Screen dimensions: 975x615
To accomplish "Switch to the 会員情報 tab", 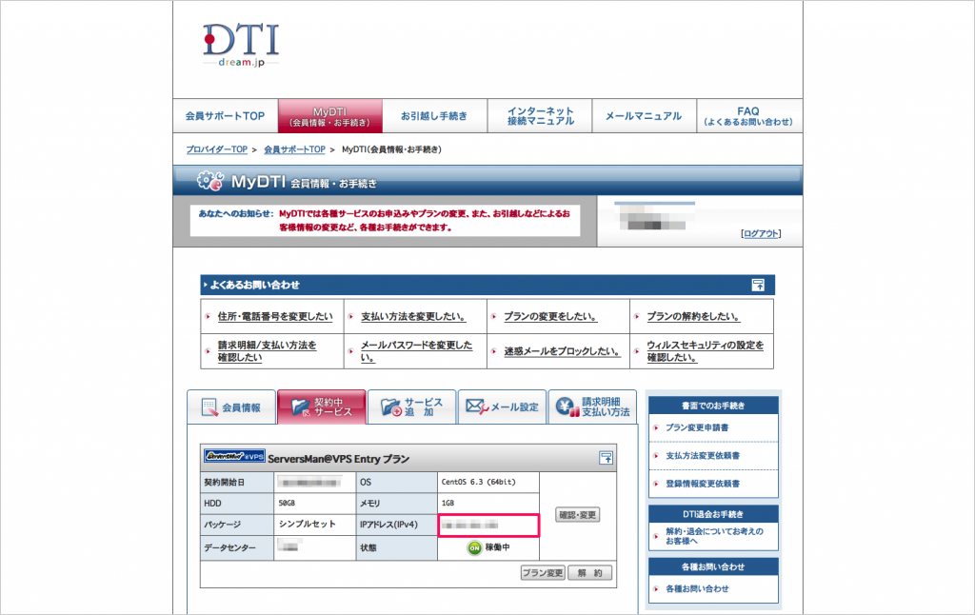I will 232,407.
